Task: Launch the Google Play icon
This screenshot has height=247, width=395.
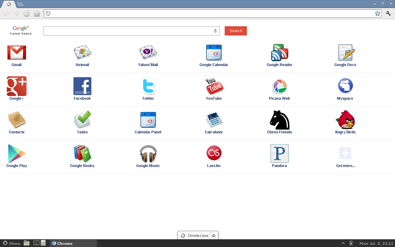Action: pyautogui.click(x=17, y=153)
